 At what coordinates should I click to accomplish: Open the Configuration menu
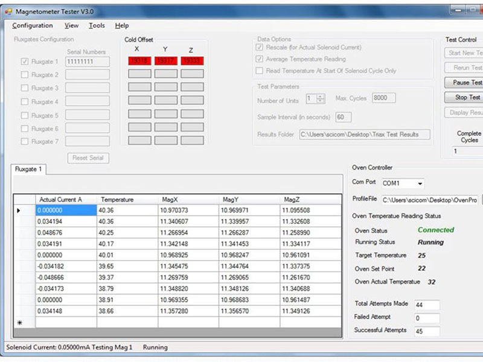pyautogui.click(x=33, y=25)
